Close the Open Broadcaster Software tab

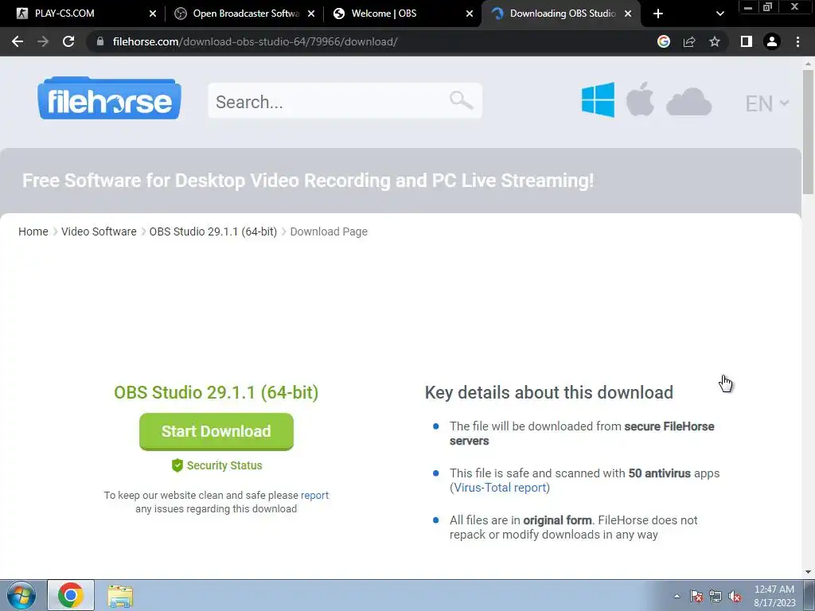(x=311, y=14)
